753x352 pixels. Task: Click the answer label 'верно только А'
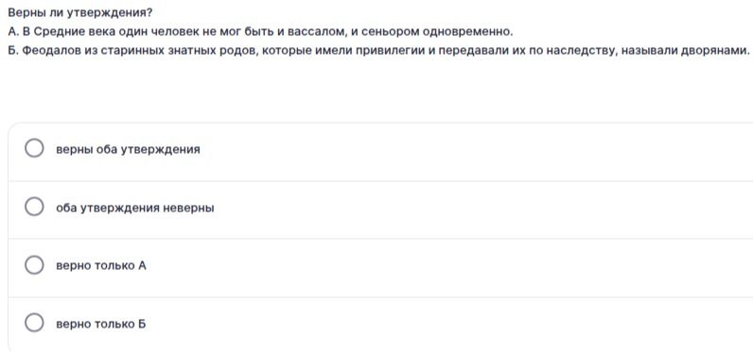[x=101, y=266]
